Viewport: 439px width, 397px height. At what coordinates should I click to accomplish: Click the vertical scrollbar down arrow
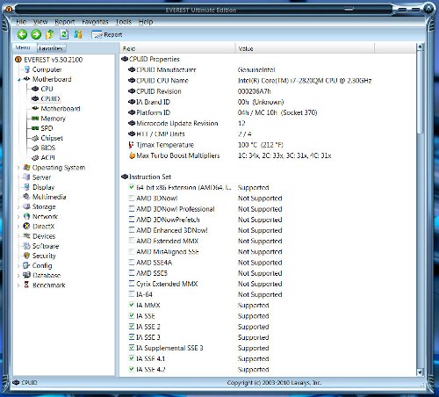(x=420, y=372)
